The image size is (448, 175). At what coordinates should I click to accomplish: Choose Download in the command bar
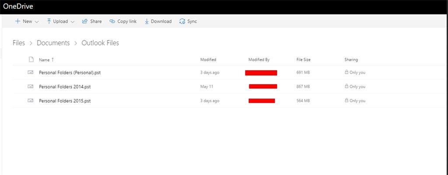click(161, 21)
